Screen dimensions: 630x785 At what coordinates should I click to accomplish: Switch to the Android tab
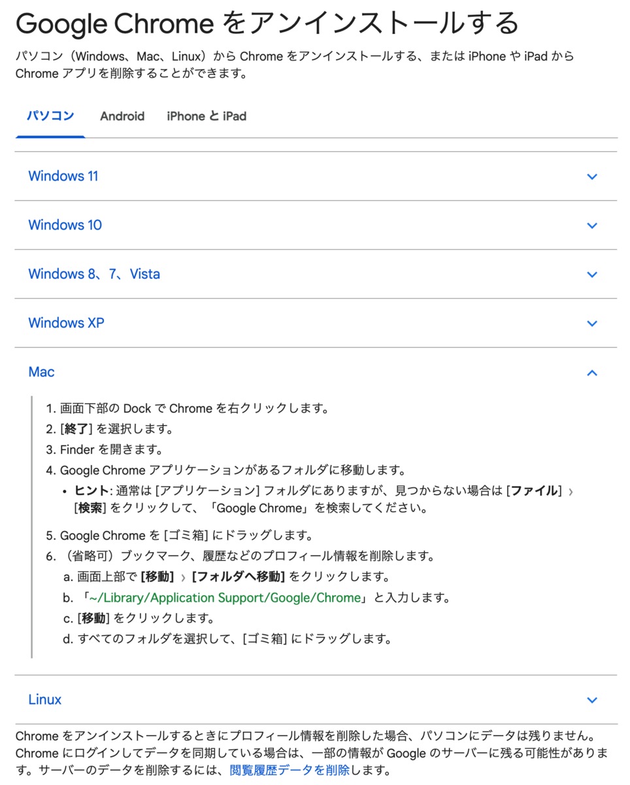click(x=122, y=116)
